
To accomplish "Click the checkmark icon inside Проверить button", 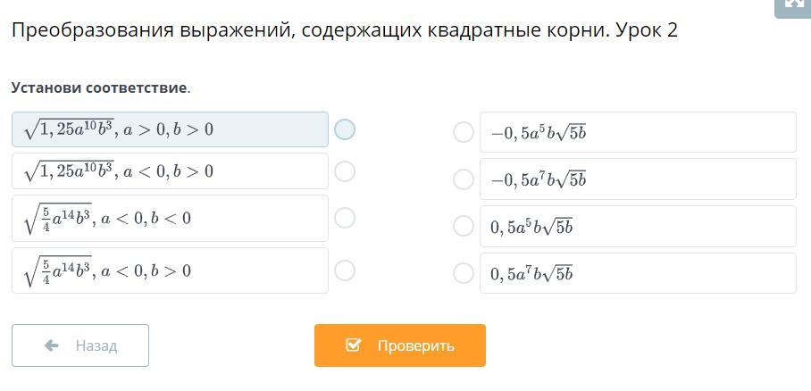I will coord(353,345).
